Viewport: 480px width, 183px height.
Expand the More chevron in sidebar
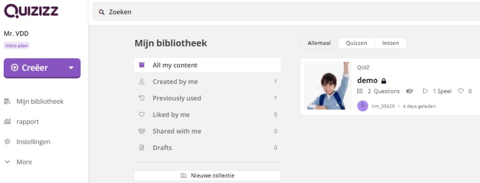click(7, 162)
